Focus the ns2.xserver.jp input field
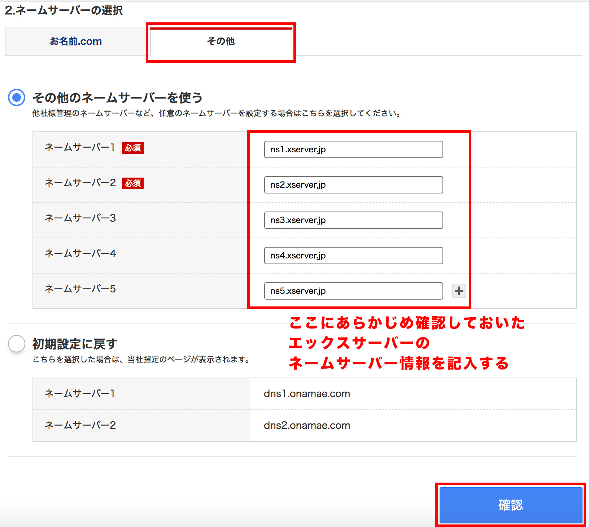Screen dimensions: 589x527 point(353,185)
